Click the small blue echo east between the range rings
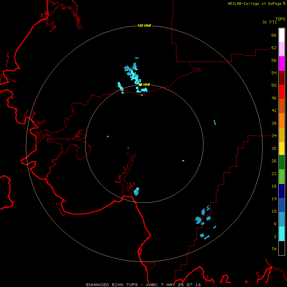 click(215, 122)
